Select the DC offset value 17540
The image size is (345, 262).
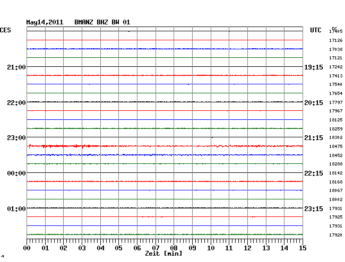pos(336,84)
